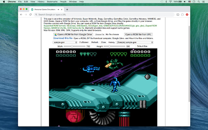Image resolution: width=208 pixels, height=130 pixels.
Task: Click the Height slider handle
Action: point(109,46)
